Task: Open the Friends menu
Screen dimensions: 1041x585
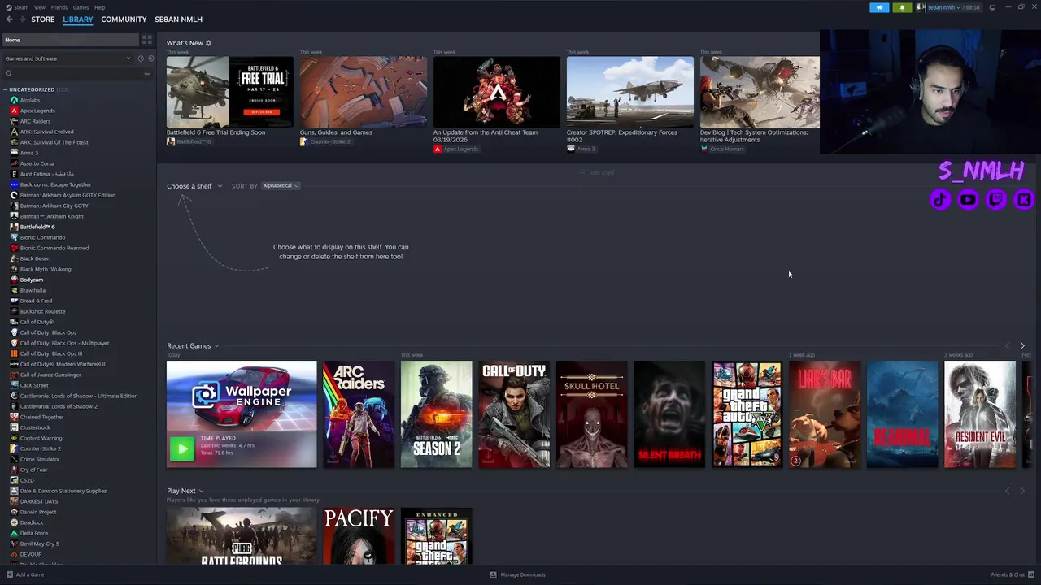Action: 59,7
